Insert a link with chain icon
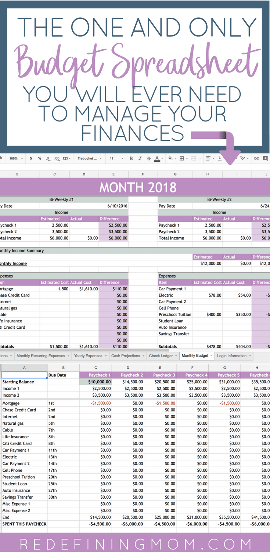270x552 pixels. 256,158
